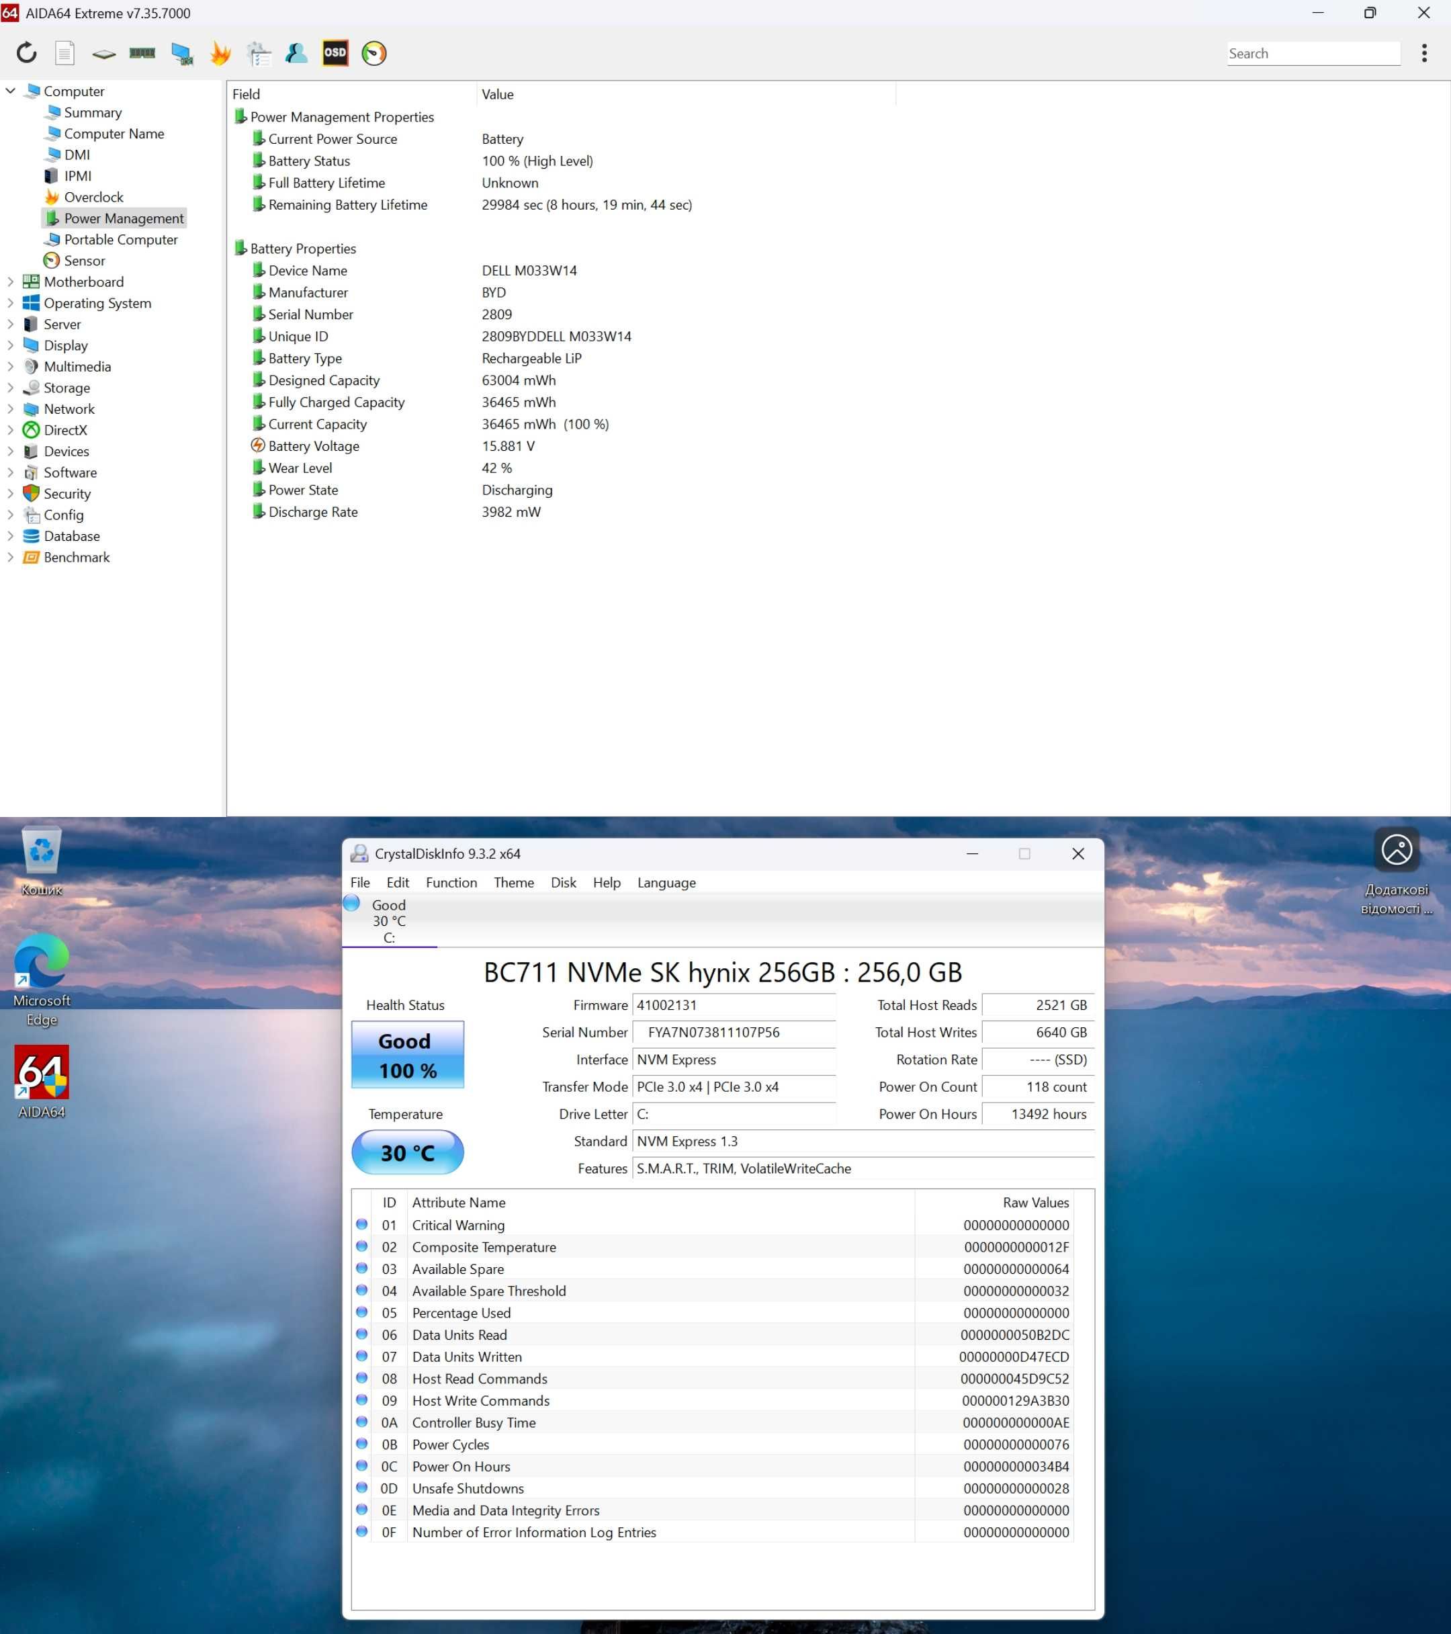Select the Percentage Used attribute row
Image resolution: width=1451 pixels, height=1634 pixels.
tap(715, 1313)
